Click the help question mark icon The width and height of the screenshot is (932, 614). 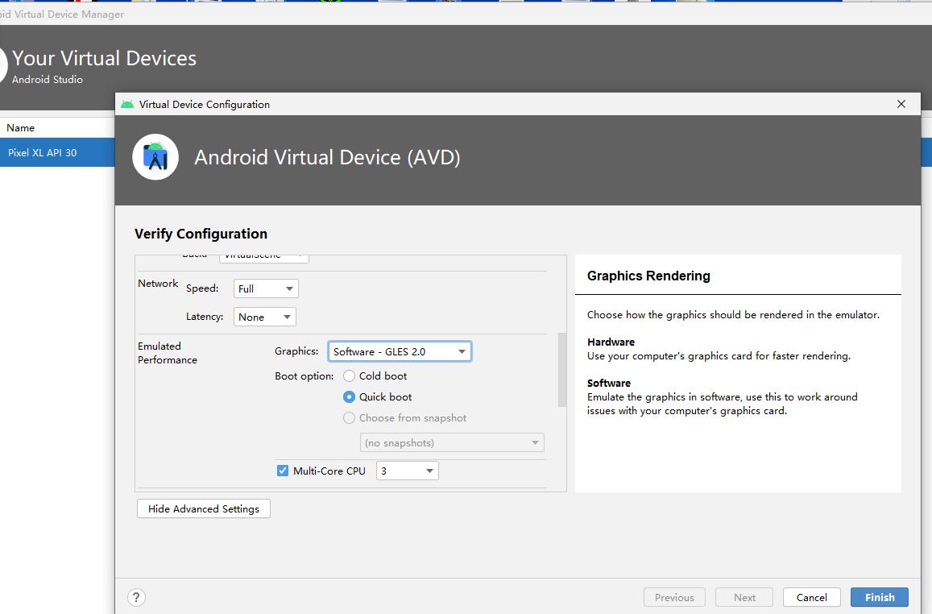click(136, 597)
